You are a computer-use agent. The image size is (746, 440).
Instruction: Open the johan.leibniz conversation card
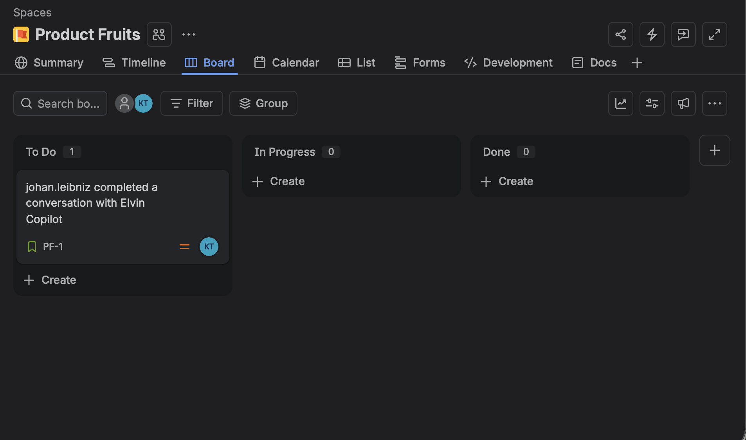click(123, 217)
